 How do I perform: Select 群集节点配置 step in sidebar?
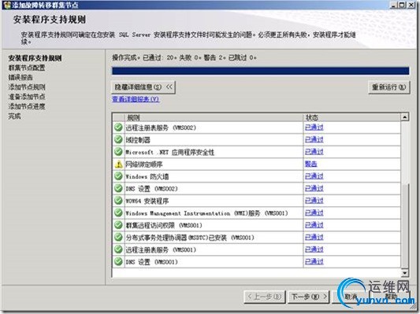(x=27, y=68)
